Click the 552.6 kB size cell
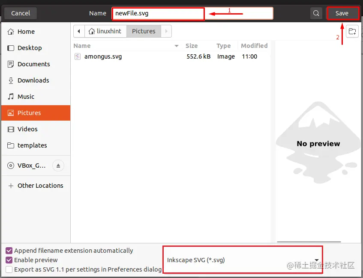The height and width of the screenshot is (278, 363). click(198, 56)
